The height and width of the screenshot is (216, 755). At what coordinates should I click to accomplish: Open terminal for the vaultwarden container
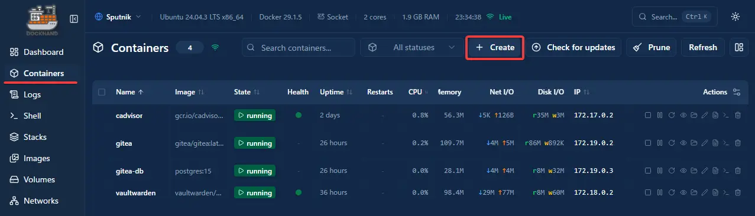[x=726, y=193]
